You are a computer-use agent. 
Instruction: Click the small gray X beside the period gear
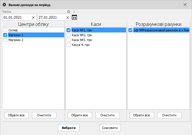74,12
